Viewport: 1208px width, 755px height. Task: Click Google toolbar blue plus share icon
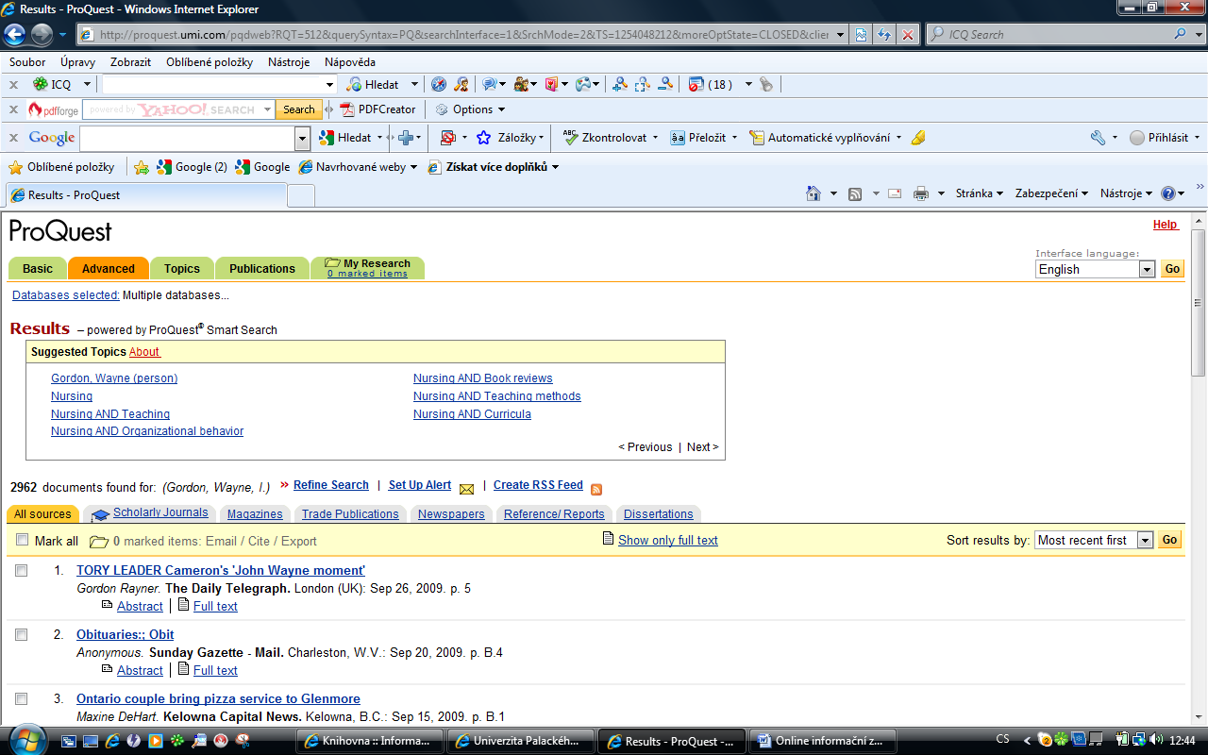pos(406,138)
